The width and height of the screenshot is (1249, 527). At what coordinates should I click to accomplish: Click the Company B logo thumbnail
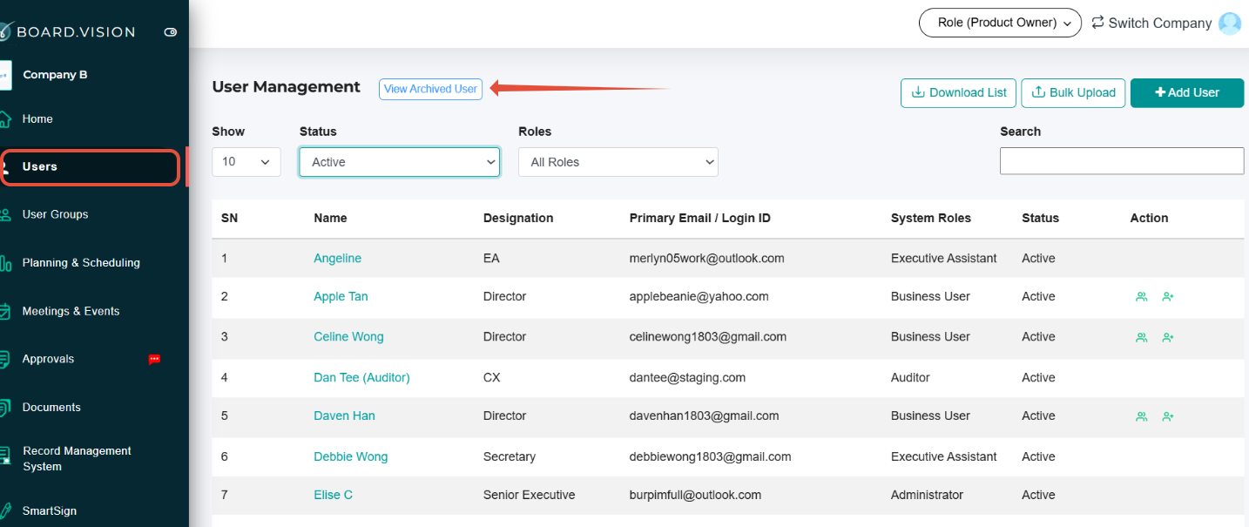coord(5,75)
